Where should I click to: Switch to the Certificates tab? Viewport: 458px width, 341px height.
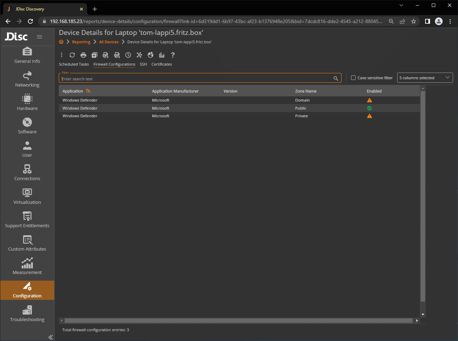(x=162, y=64)
